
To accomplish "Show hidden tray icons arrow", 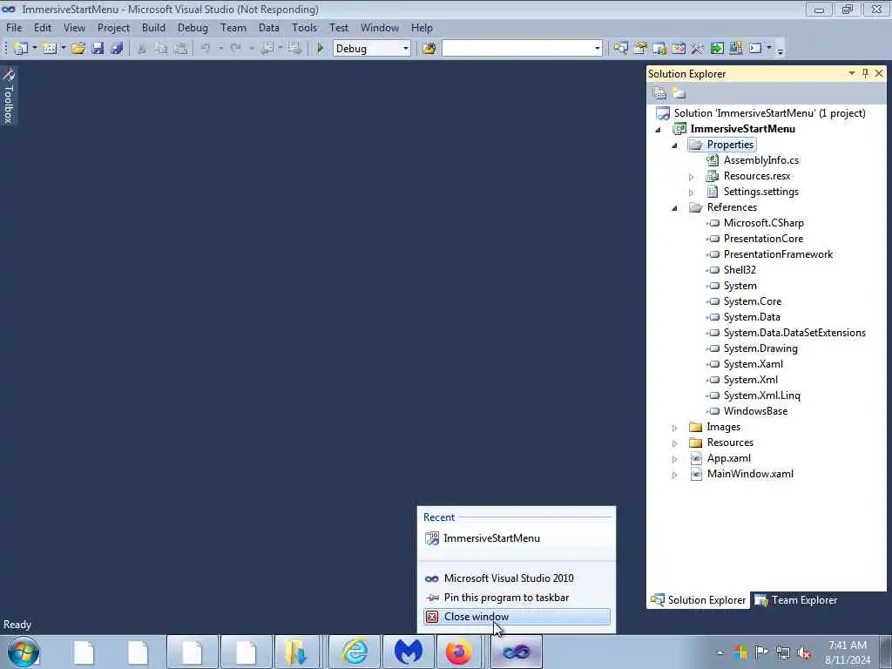I will click(x=720, y=652).
